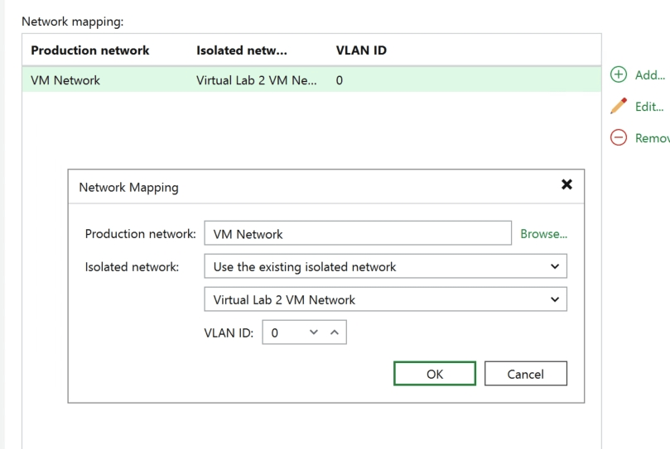Cancel the Network Mapping dialog
The height and width of the screenshot is (449, 670).
point(526,374)
